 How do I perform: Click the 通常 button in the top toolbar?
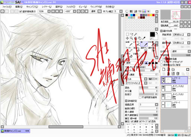click(x=93, y=12)
